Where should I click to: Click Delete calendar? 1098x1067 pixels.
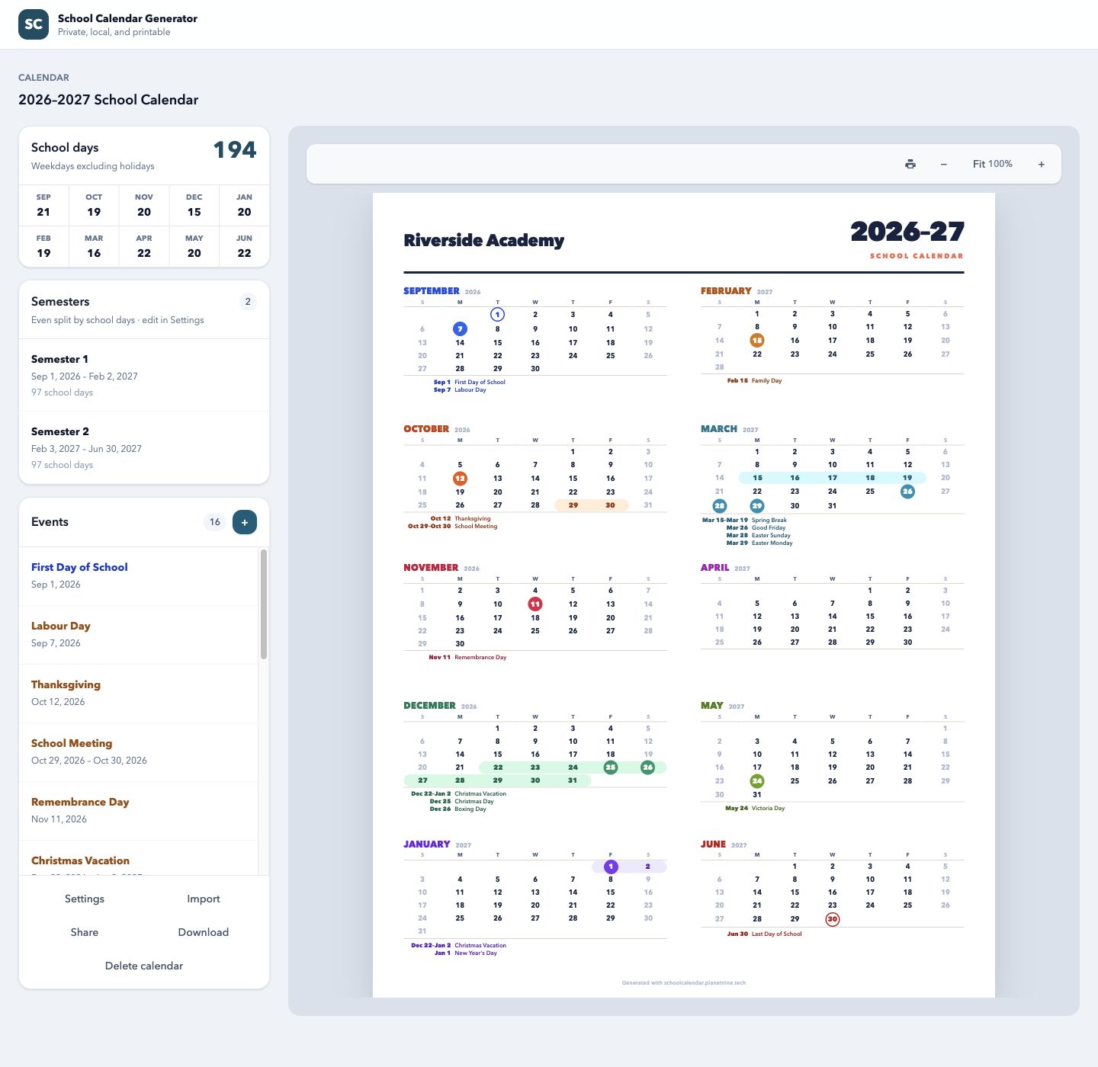tap(144, 966)
